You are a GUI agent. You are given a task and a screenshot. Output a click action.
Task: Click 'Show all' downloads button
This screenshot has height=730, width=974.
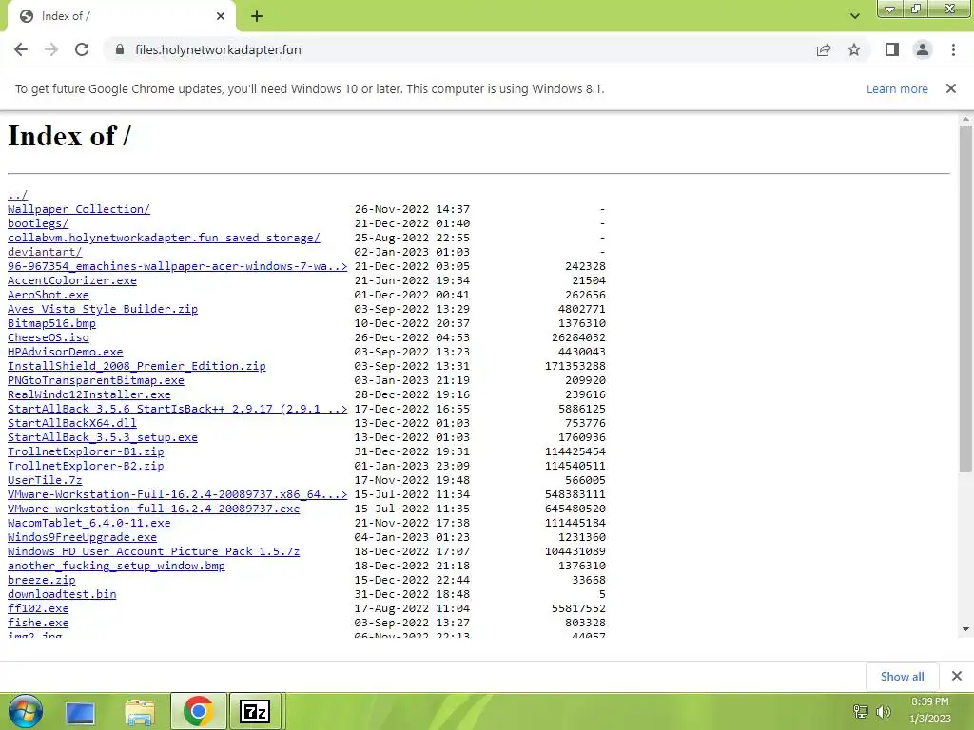902,676
